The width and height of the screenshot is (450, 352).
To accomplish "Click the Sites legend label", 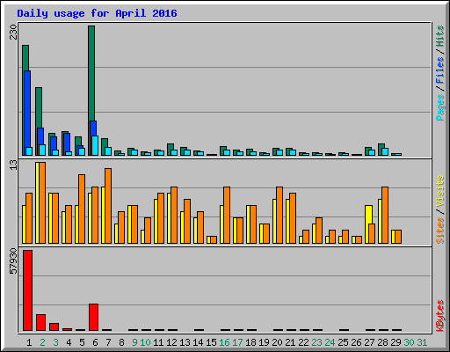I will 440,231.
